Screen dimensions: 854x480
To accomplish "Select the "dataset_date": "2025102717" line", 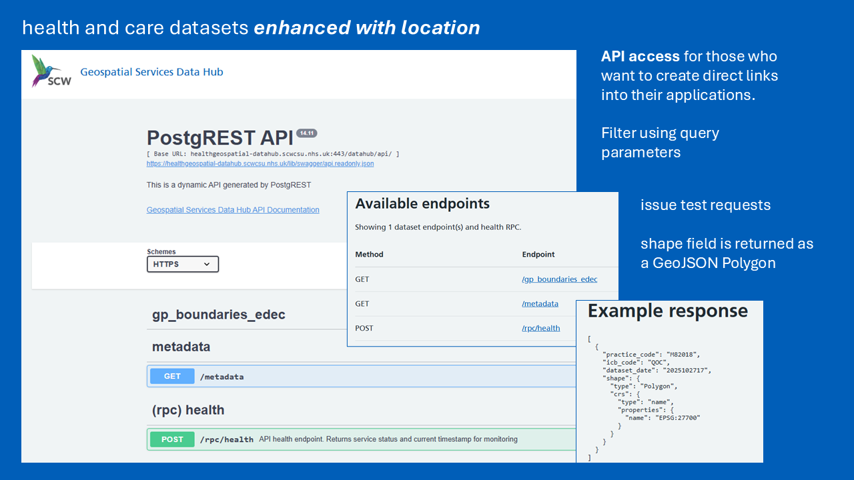I will tap(658, 370).
